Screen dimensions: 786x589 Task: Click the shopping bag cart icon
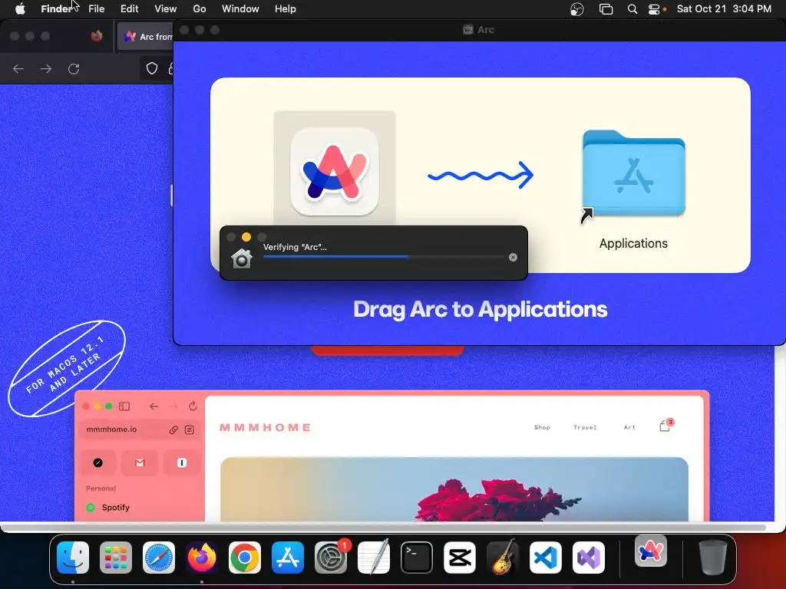(665, 425)
